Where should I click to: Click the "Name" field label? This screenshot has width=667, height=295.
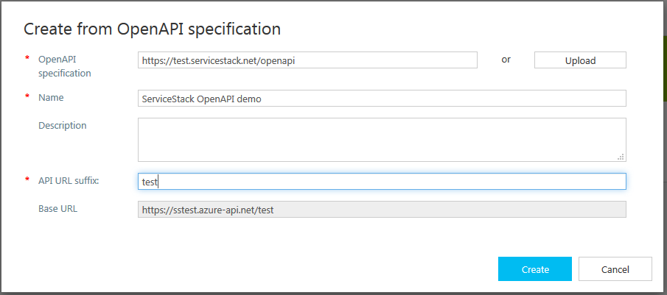51,97
